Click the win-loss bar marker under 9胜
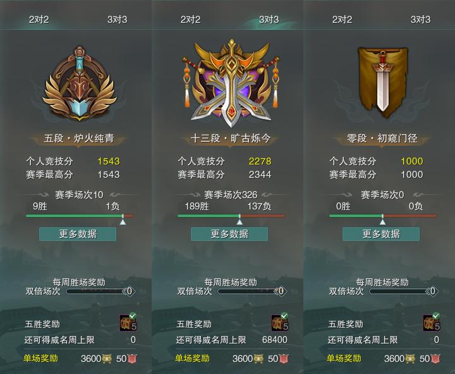Screen dimensions: 455x374 click(123, 220)
